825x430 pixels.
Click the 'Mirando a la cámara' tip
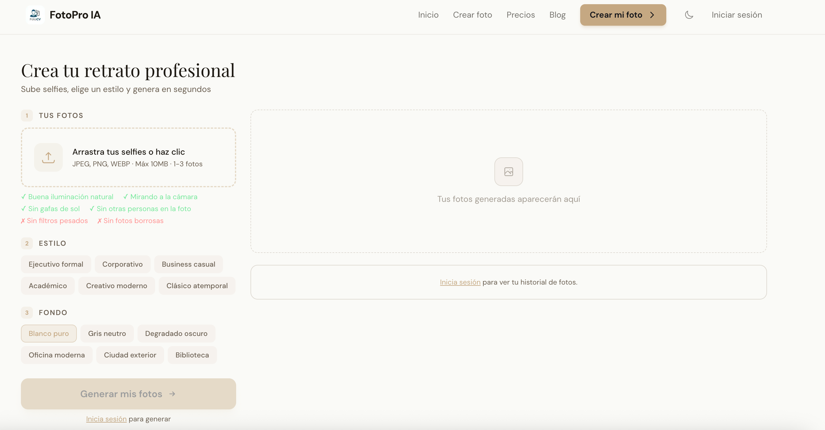point(160,197)
